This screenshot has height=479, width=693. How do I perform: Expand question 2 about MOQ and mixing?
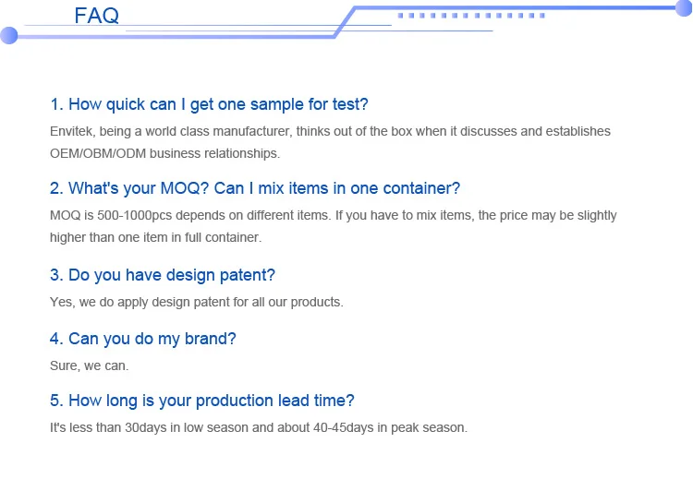[x=255, y=188]
